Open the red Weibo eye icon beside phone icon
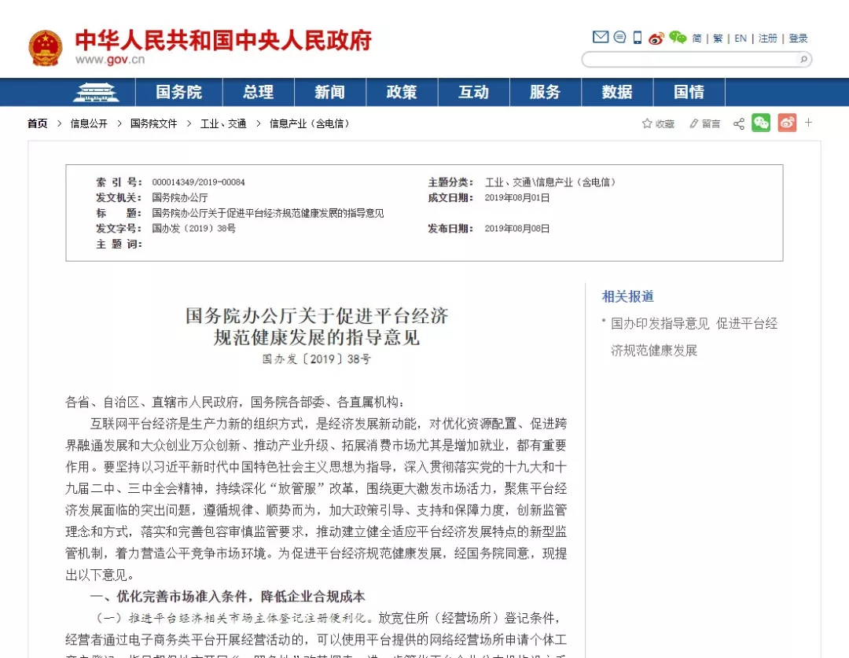 (x=656, y=38)
